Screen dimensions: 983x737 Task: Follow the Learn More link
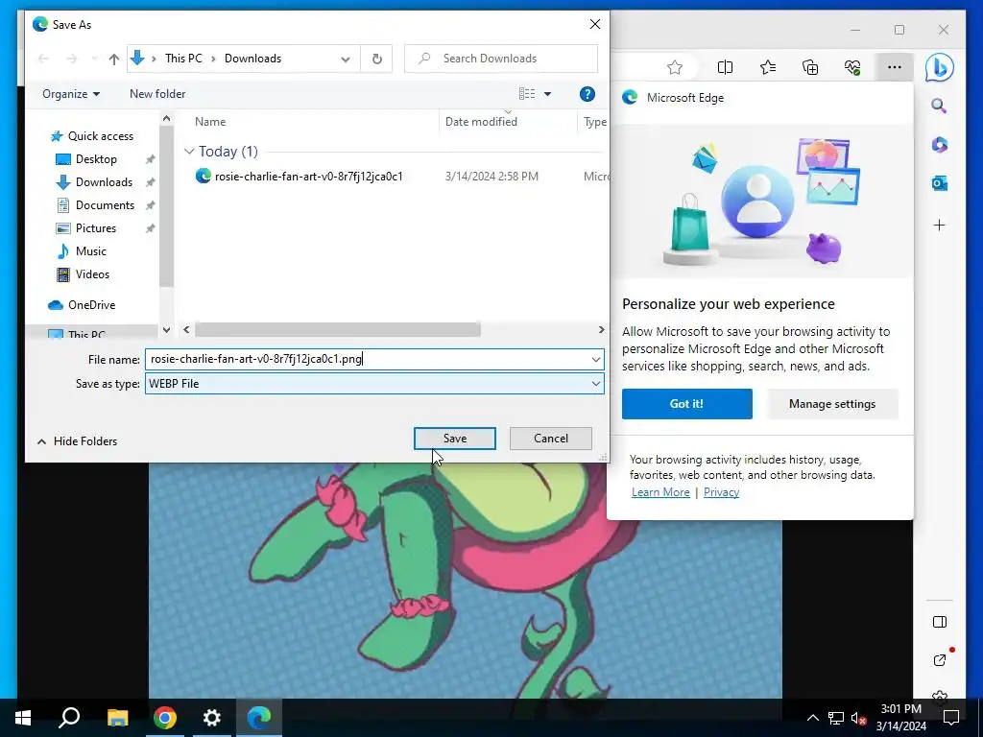point(660,492)
